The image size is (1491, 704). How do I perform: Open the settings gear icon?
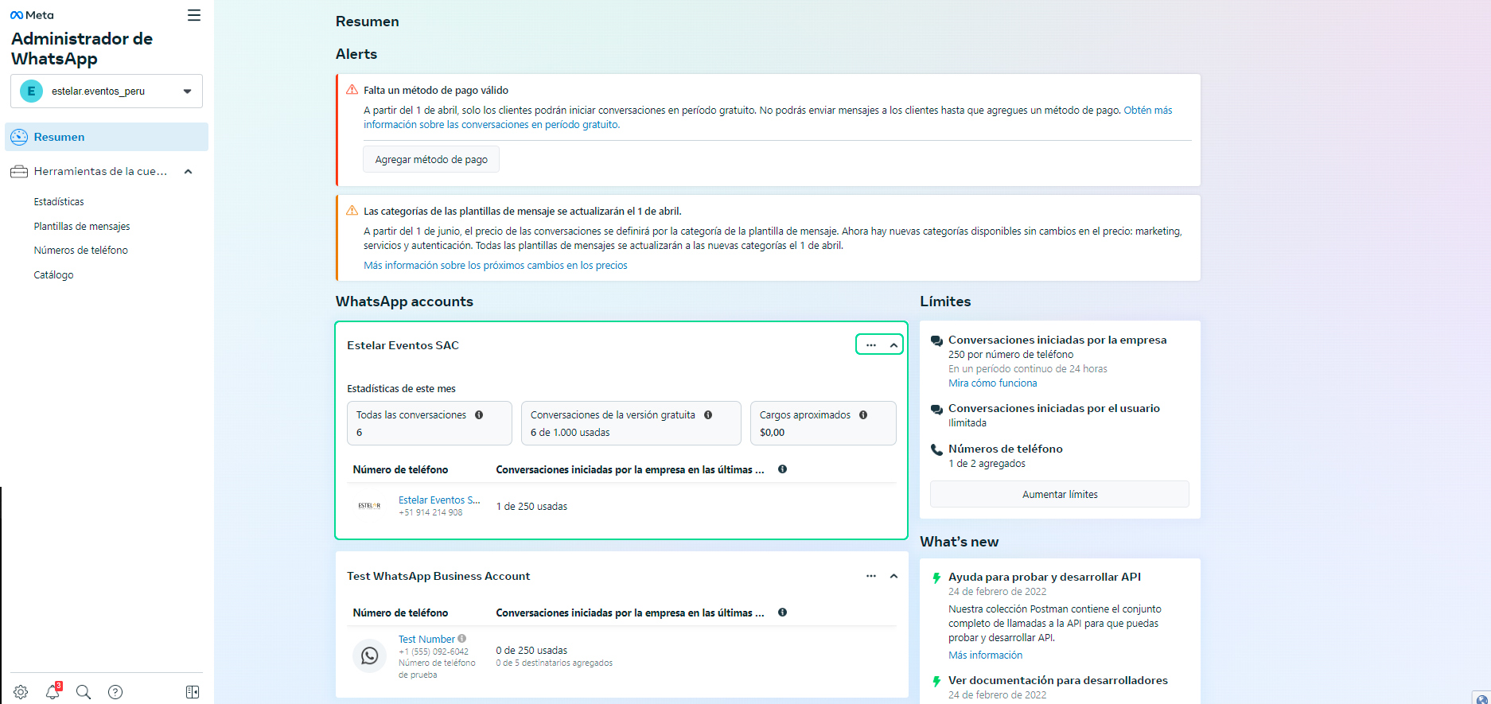click(21, 692)
